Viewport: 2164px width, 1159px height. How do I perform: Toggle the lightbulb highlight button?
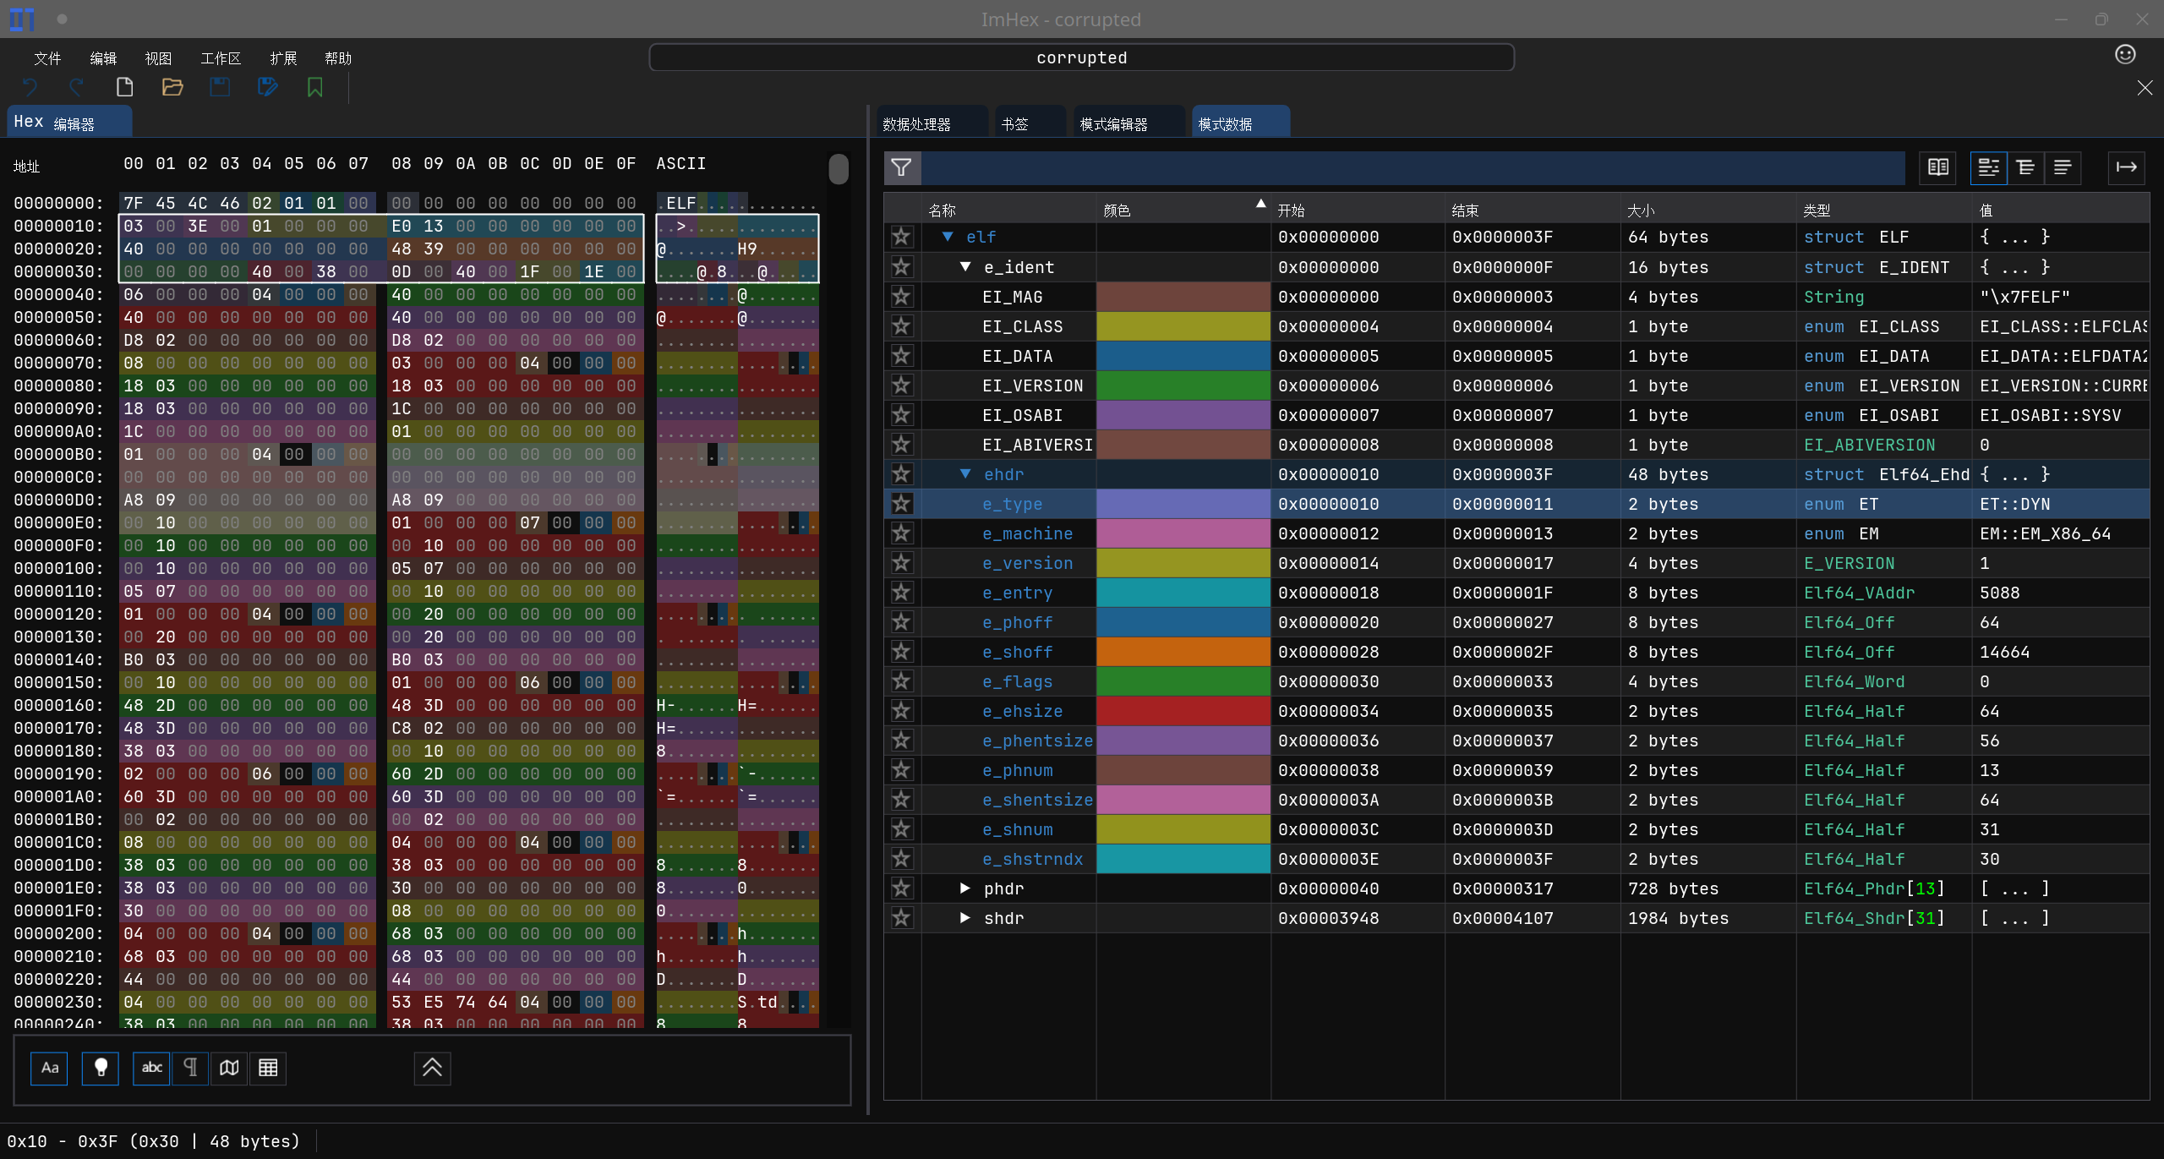point(101,1068)
